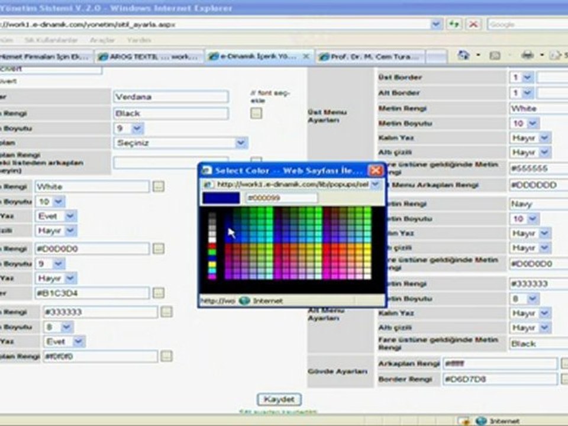Image resolution: width=568 pixels, height=426 pixels.
Task: Click the color picker button beside the Black field
Action: tap(256, 114)
